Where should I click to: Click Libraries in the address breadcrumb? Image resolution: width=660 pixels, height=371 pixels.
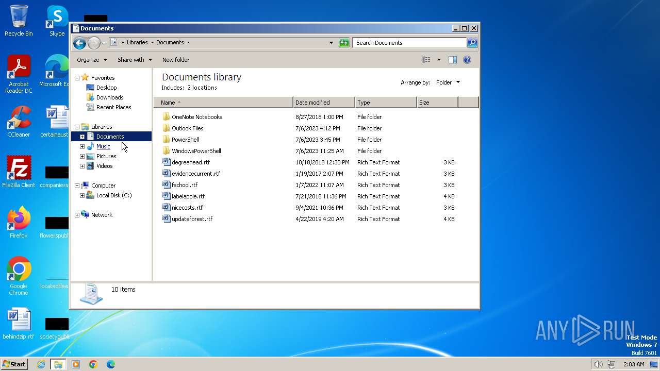point(137,43)
